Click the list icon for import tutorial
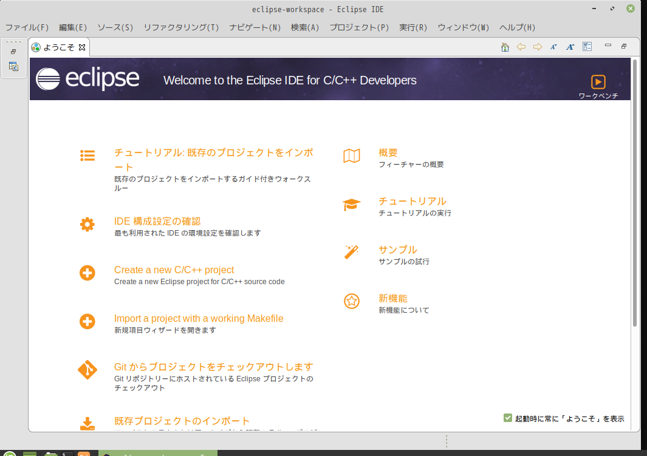Screen dimensions: 647x456 (87, 155)
